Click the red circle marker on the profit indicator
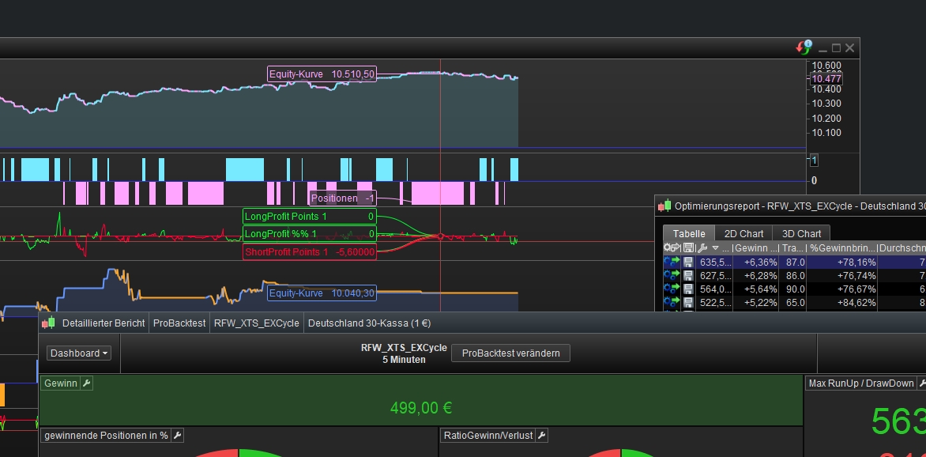The image size is (926, 457). pos(440,236)
